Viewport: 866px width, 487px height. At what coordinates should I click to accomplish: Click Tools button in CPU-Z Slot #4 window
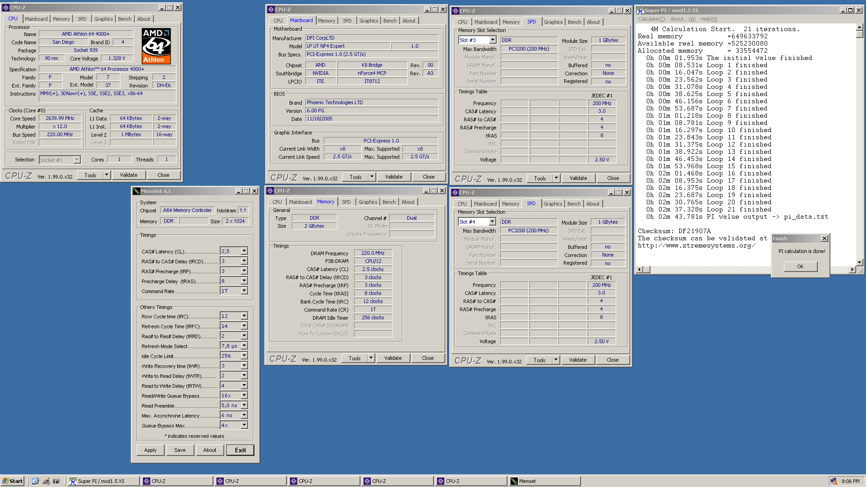point(540,360)
